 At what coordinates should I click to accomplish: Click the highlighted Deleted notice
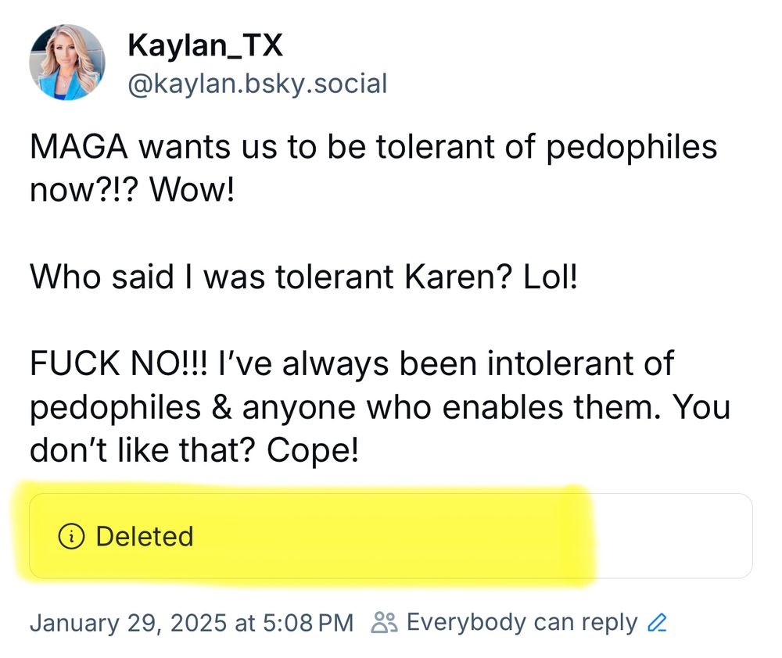point(145,536)
